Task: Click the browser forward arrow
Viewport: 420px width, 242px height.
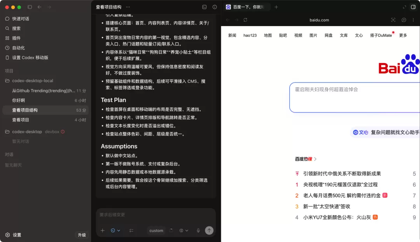Action: pos(236,20)
